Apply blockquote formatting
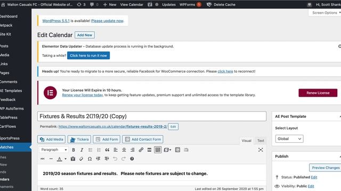The height and width of the screenshot is (191, 341). pos(107,150)
